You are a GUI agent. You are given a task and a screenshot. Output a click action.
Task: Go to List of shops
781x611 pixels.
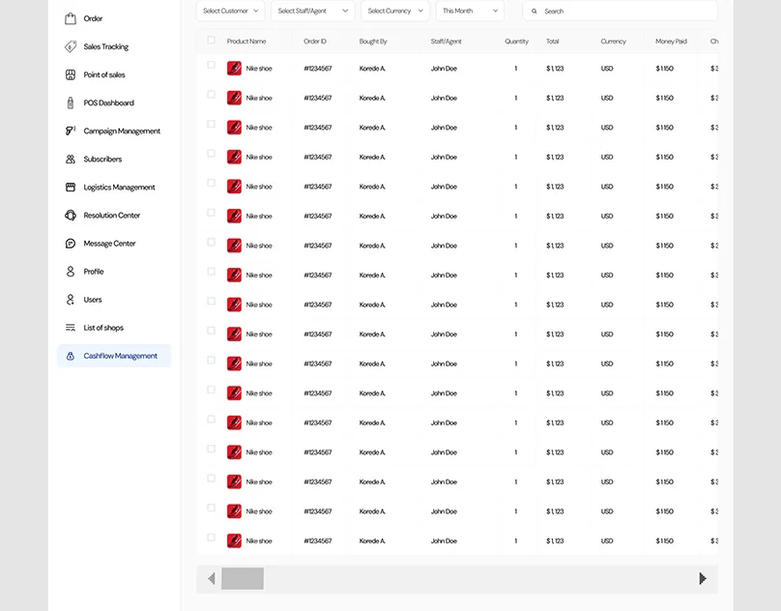(103, 328)
